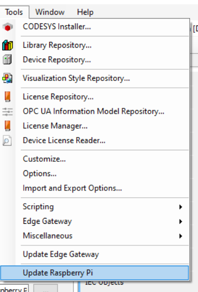Expand the Miscellaneous submenu arrow
Screen dimensions: 198x292
(x=181, y=236)
